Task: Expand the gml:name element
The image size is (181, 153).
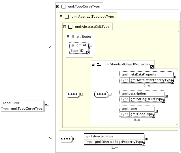Action: tap(156, 111)
